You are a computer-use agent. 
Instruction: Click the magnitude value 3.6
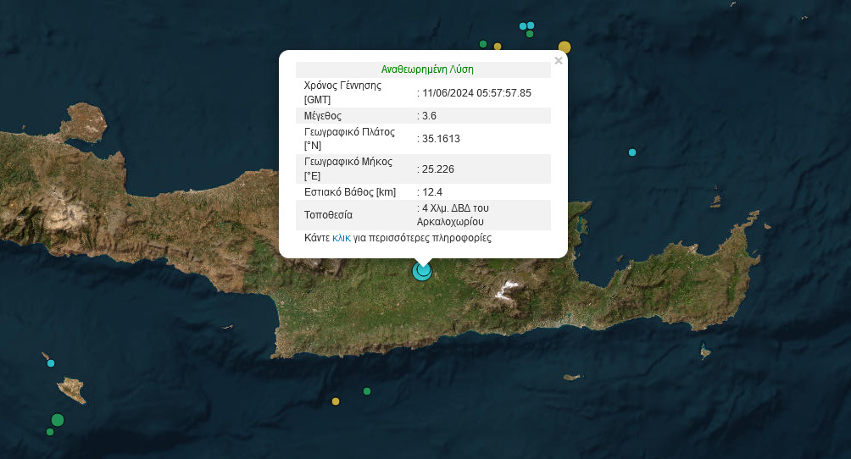coord(429,115)
